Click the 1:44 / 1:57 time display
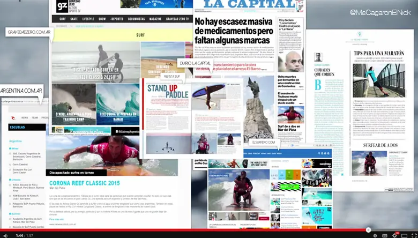This screenshot has width=418, height=238. (x=24, y=236)
